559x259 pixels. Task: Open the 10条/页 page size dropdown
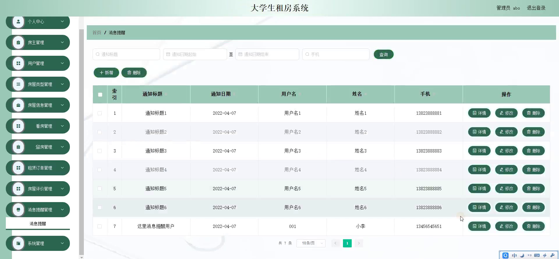(x=311, y=243)
